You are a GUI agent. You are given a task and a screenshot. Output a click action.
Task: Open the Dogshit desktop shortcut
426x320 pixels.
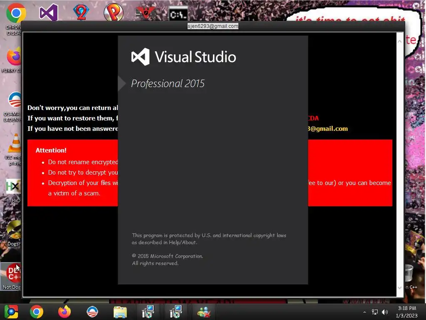[14, 230]
